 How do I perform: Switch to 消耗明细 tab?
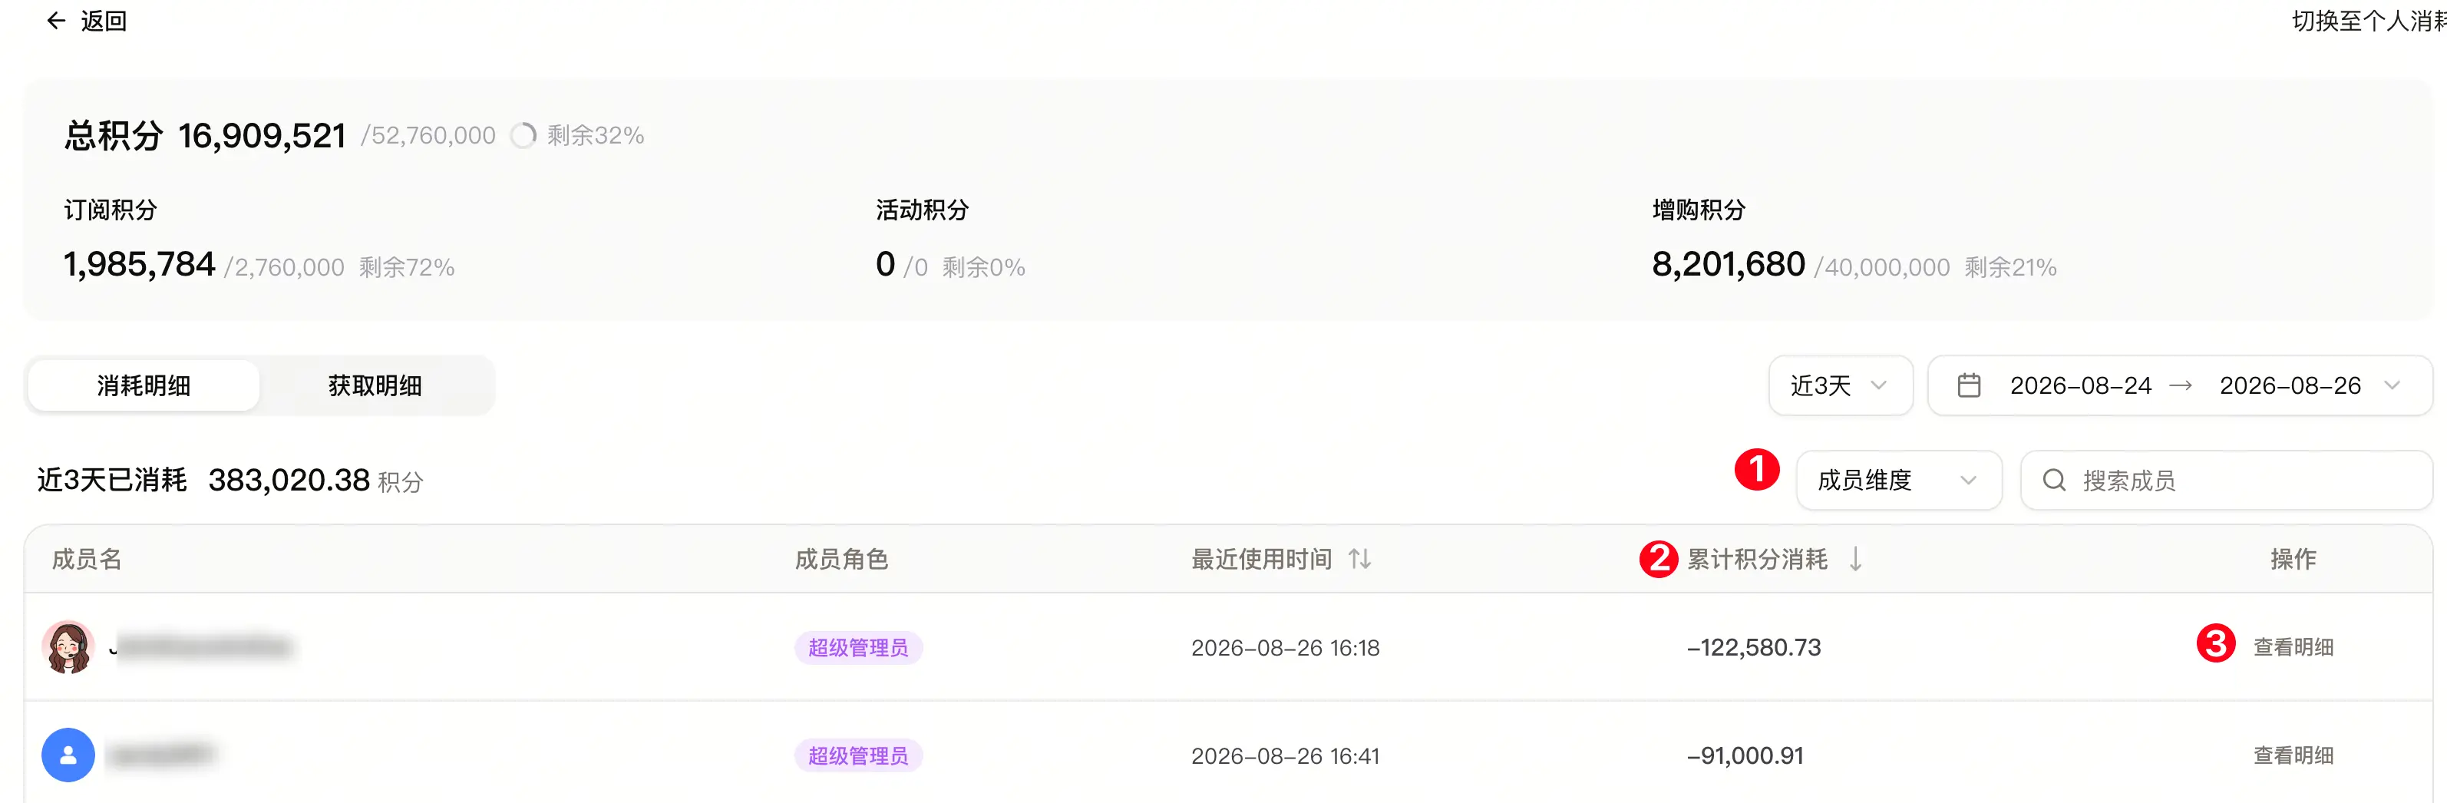click(x=144, y=385)
